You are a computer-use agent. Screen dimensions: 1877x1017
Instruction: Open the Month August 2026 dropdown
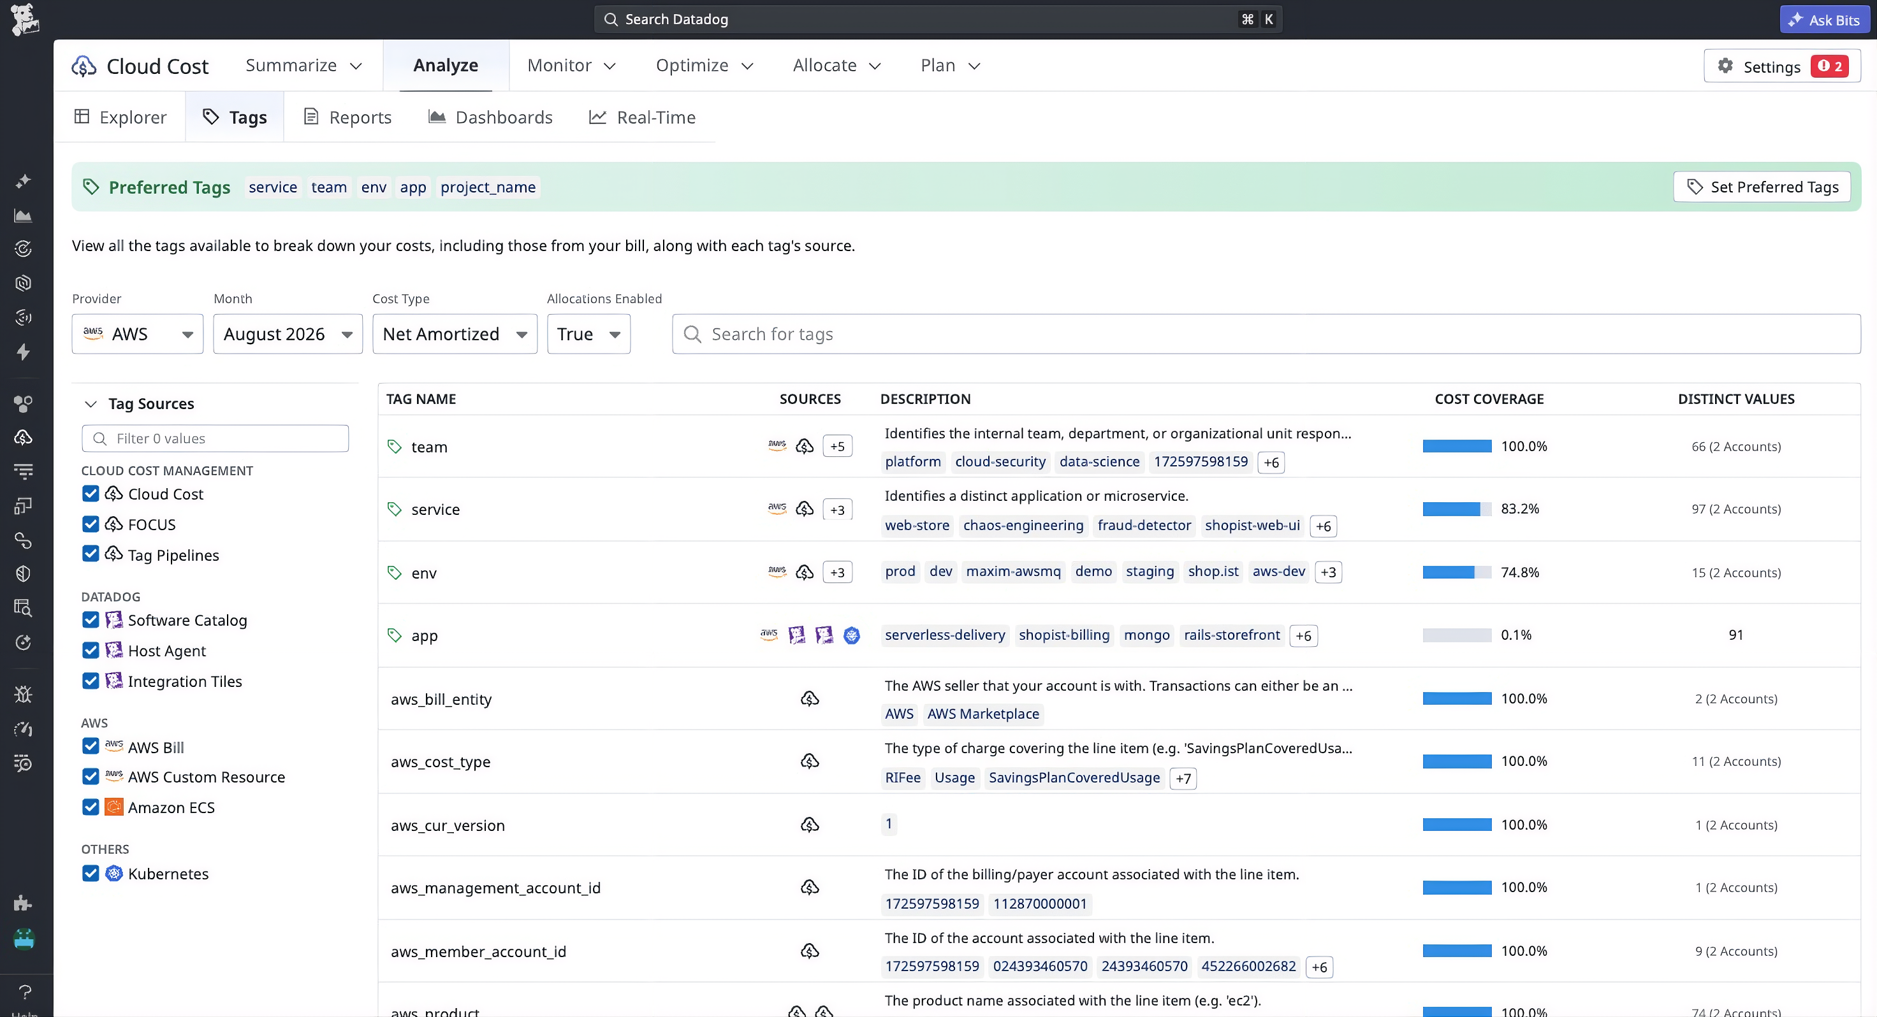pyautogui.click(x=288, y=335)
